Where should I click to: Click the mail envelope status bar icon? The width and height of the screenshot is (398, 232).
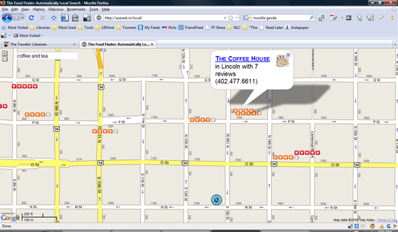363,226
